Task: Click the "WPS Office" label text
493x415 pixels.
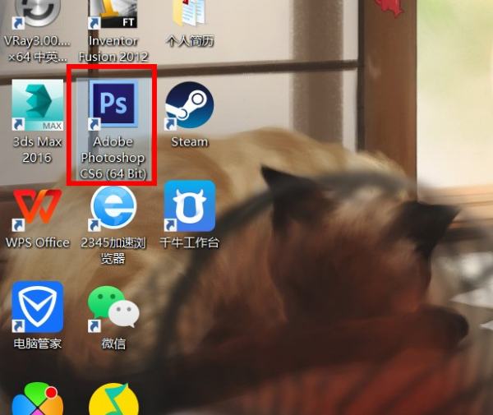Action: click(x=38, y=242)
